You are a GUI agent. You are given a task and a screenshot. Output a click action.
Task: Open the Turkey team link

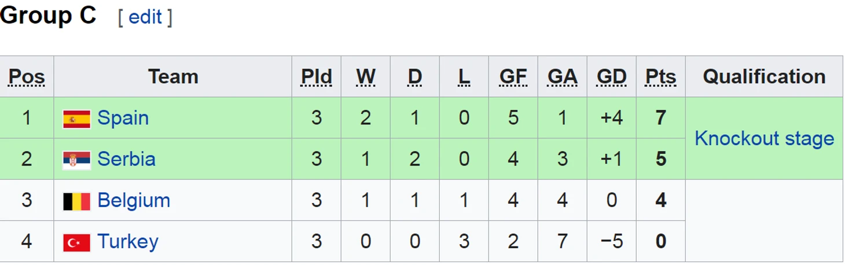128,241
